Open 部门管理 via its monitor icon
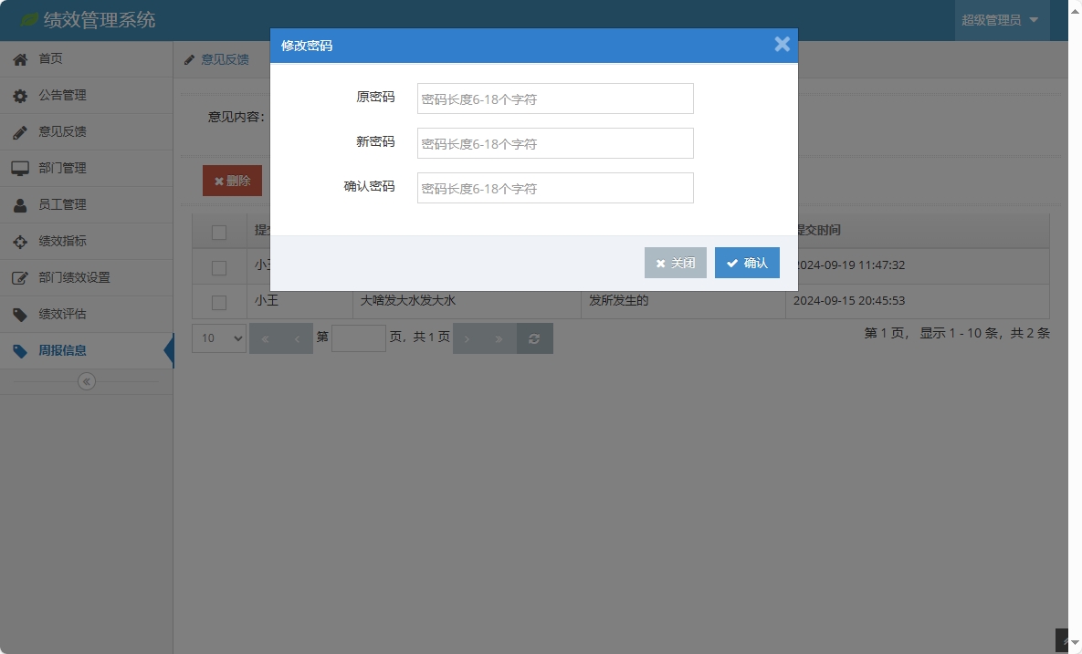The height and width of the screenshot is (654, 1082). (x=20, y=168)
